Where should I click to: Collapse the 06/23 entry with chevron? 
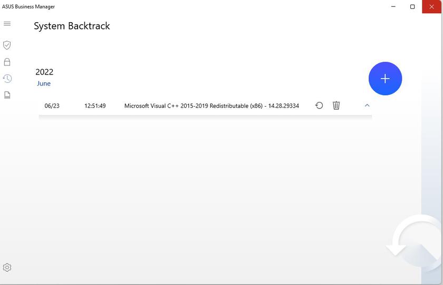click(367, 106)
